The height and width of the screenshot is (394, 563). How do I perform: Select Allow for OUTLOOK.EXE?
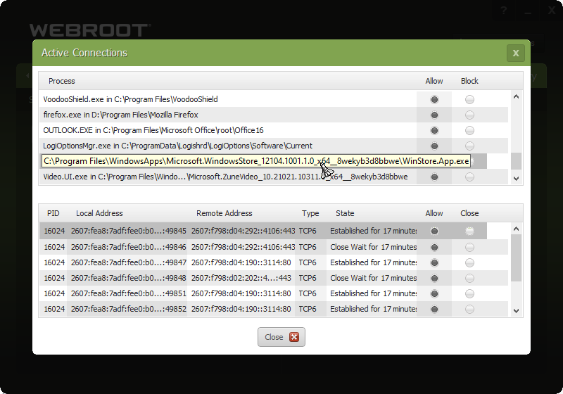click(x=434, y=130)
